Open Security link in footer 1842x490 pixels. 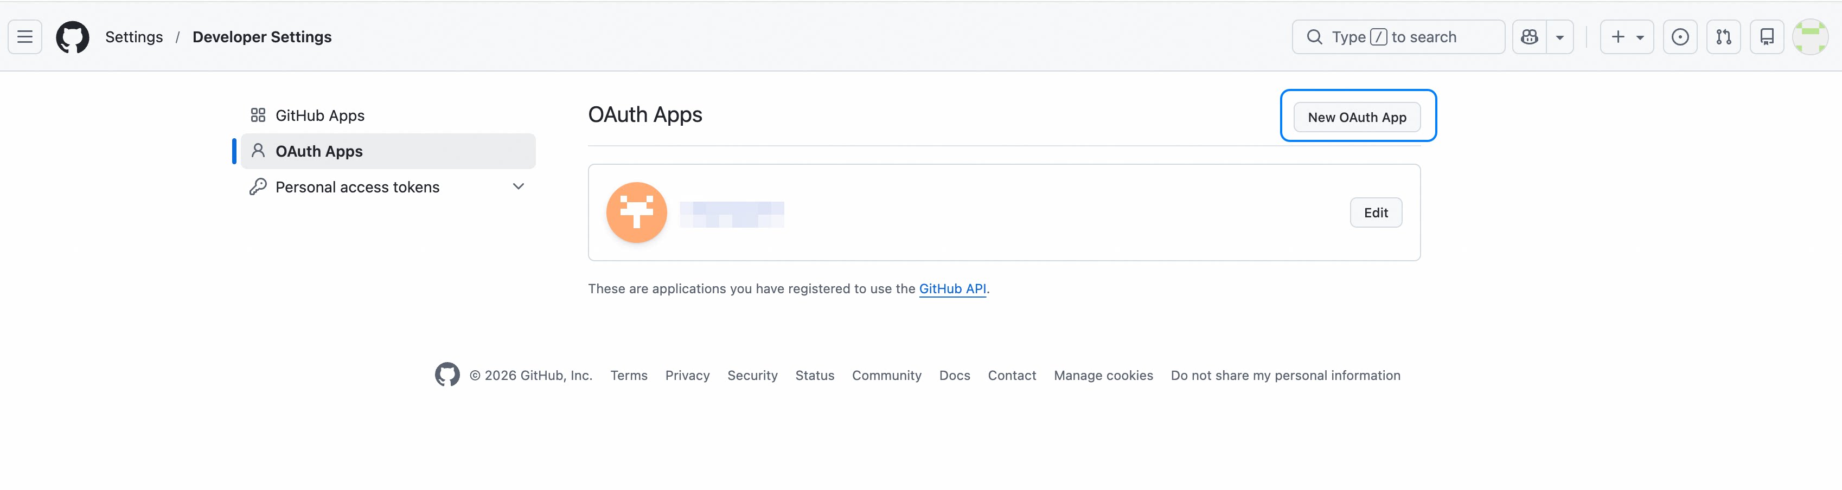coord(752,375)
